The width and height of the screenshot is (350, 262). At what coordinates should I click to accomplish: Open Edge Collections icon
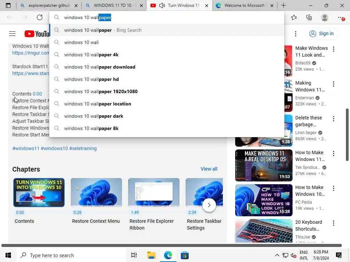click(309, 17)
